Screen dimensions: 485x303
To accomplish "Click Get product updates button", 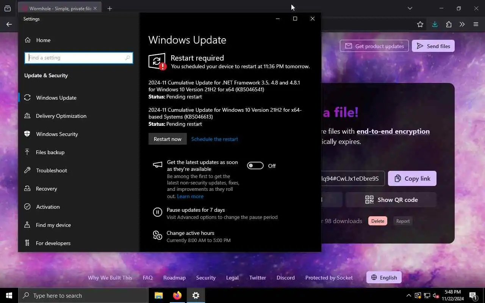I will pos(374,46).
